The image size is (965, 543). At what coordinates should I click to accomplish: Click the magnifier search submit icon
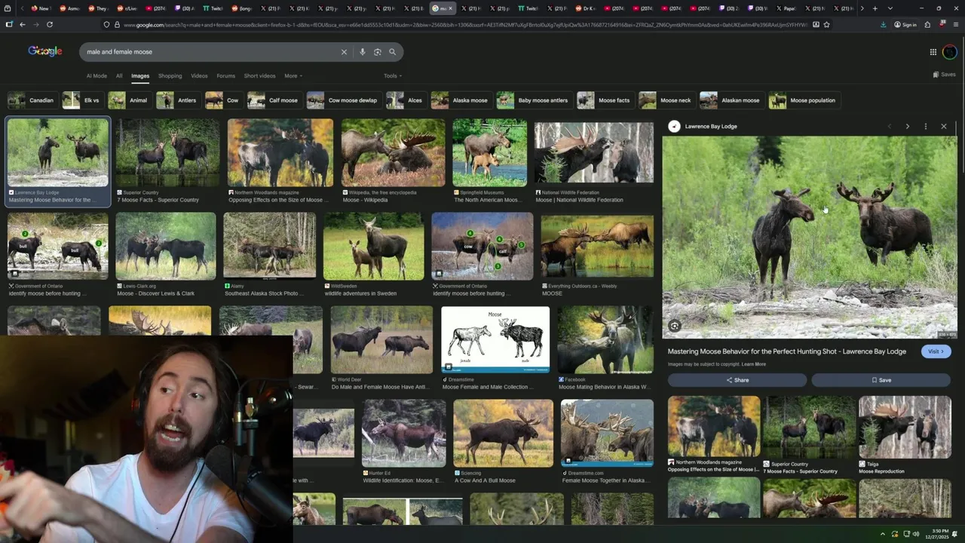(392, 52)
